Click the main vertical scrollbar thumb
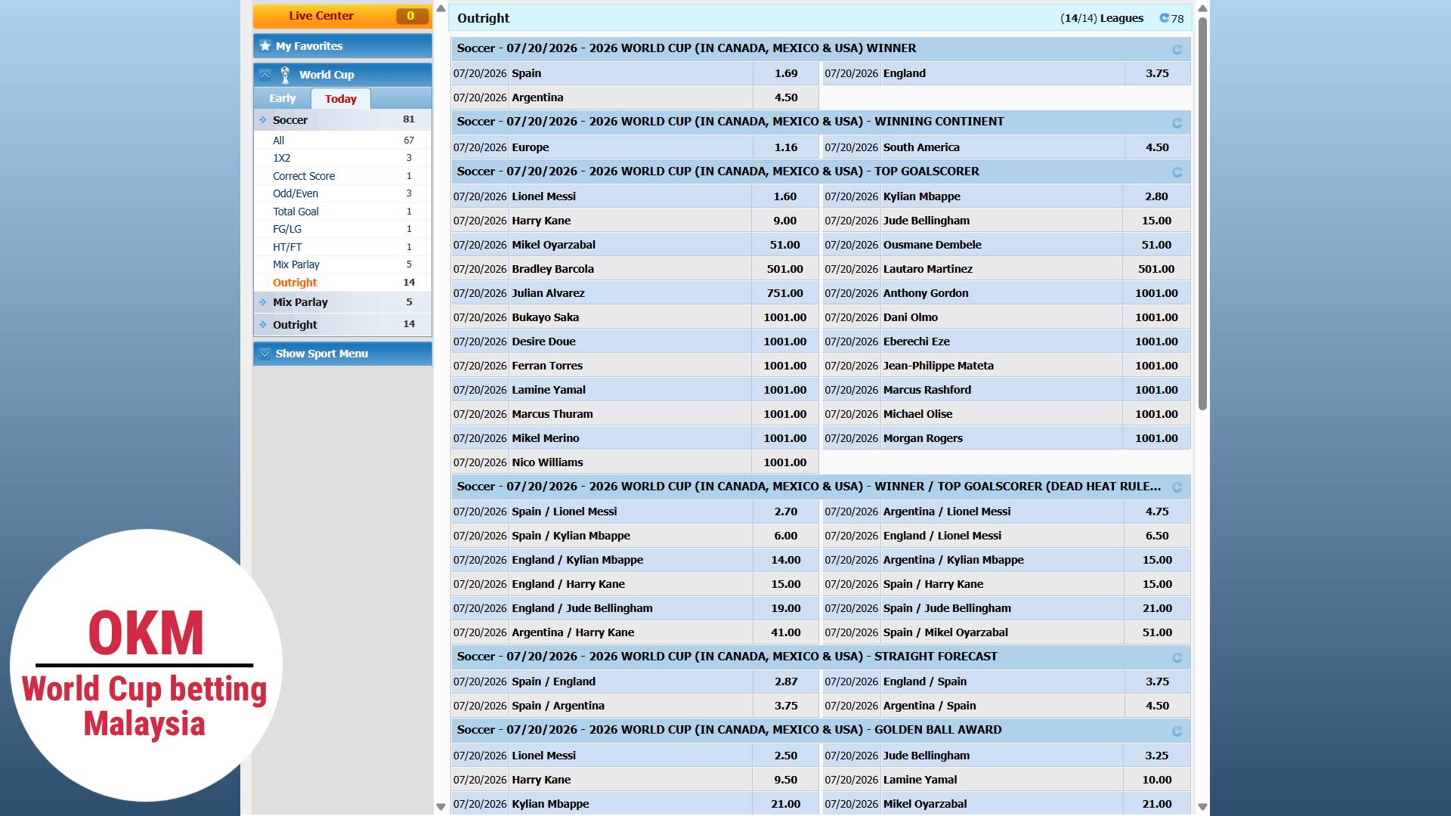 click(x=1202, y=213)
